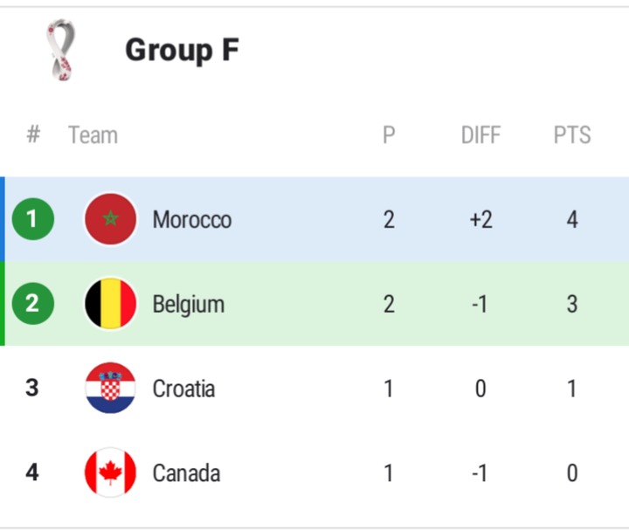Click the green rank 1 badge

pyautogui.click(x=33, y=219)
